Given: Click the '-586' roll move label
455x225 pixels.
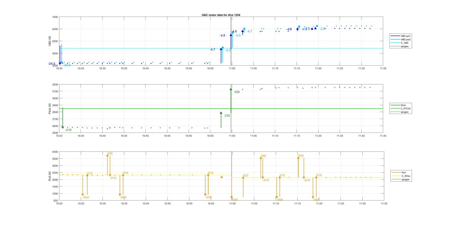Looking at the screenshot, I should point(316,200).
